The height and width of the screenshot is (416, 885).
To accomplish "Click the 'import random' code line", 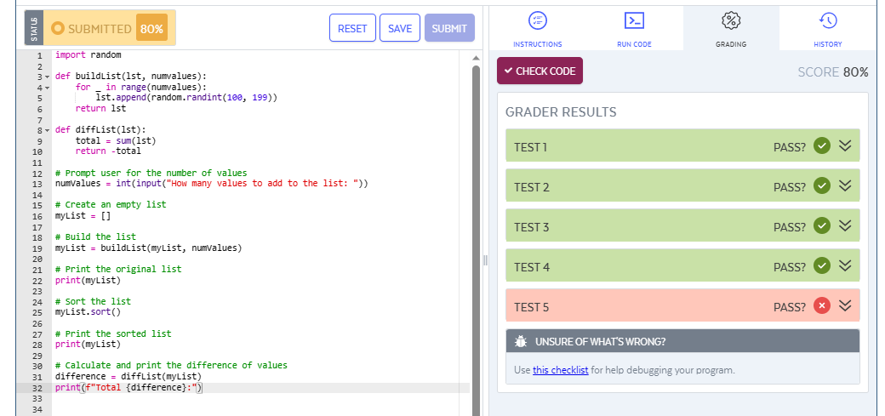I will [88, 54].
